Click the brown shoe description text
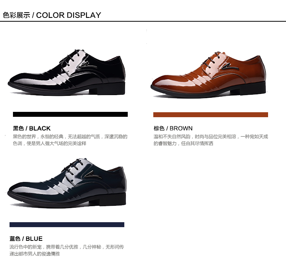 click(x=210, y=140)
